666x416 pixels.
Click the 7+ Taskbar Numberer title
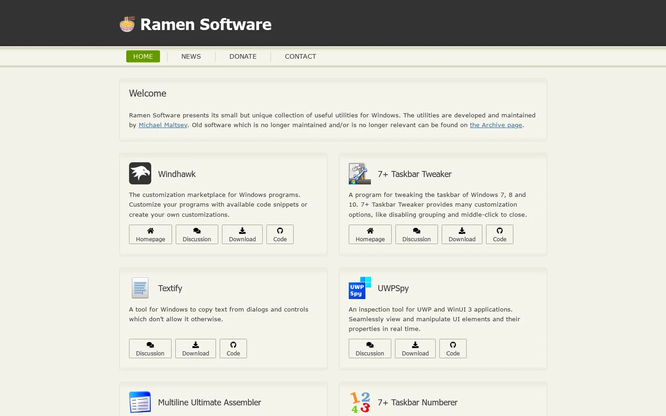(418, 403)
